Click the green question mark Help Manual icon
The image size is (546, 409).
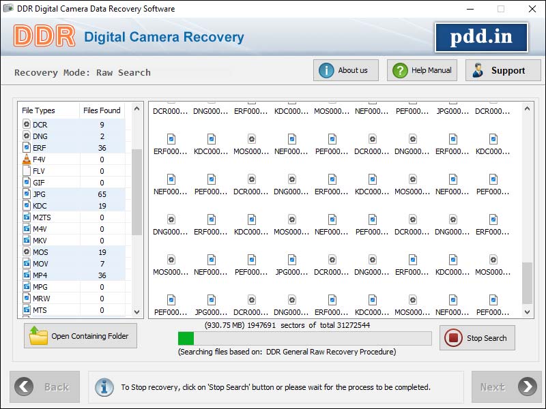click(x=399, y=70)
